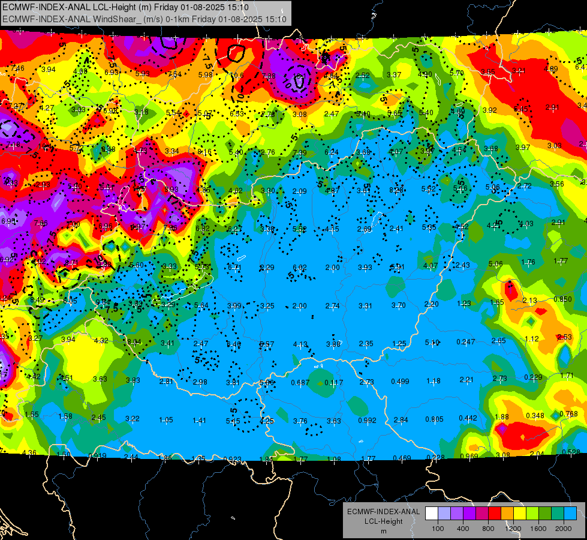Pick the sky blue swatch at the legend's end
The image size is (587, 540).
click(570, 514)
